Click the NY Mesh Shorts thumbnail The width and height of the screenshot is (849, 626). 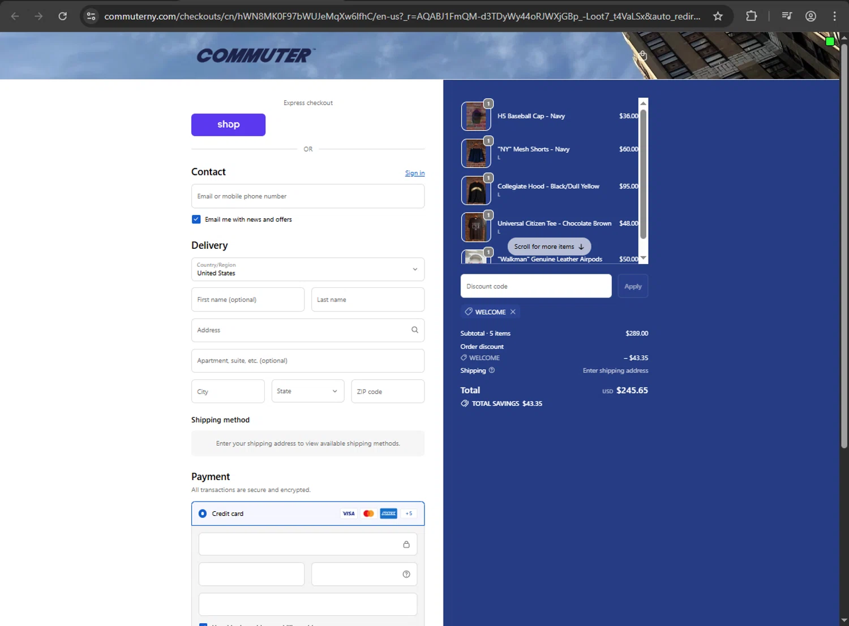476,153
